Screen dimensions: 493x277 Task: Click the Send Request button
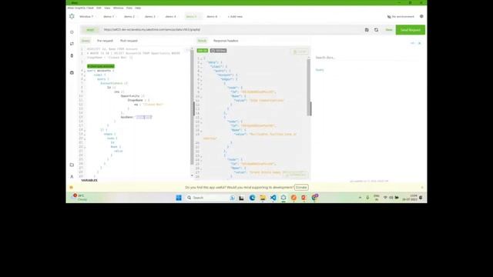[411, 30]
